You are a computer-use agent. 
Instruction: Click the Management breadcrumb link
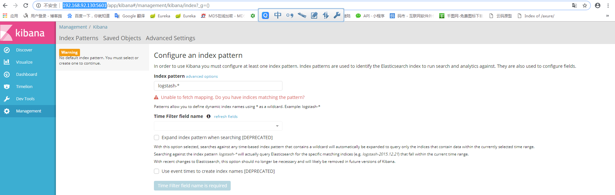click(73, 27)
